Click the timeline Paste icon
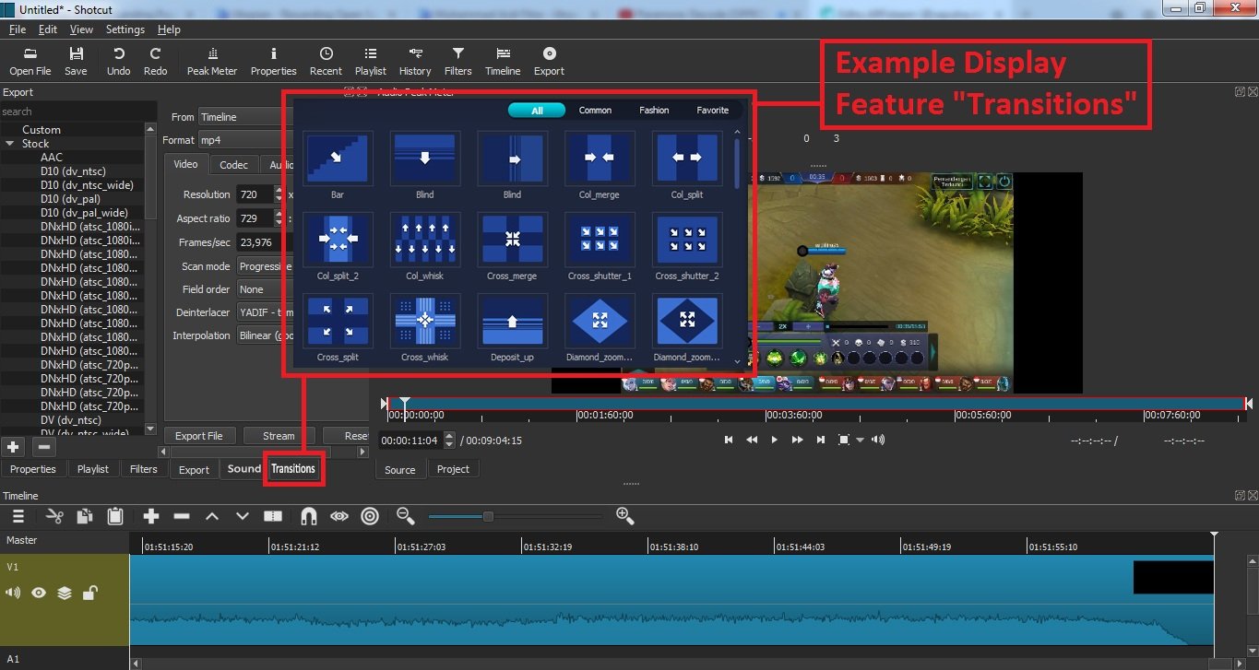 (x=115, y=517)
